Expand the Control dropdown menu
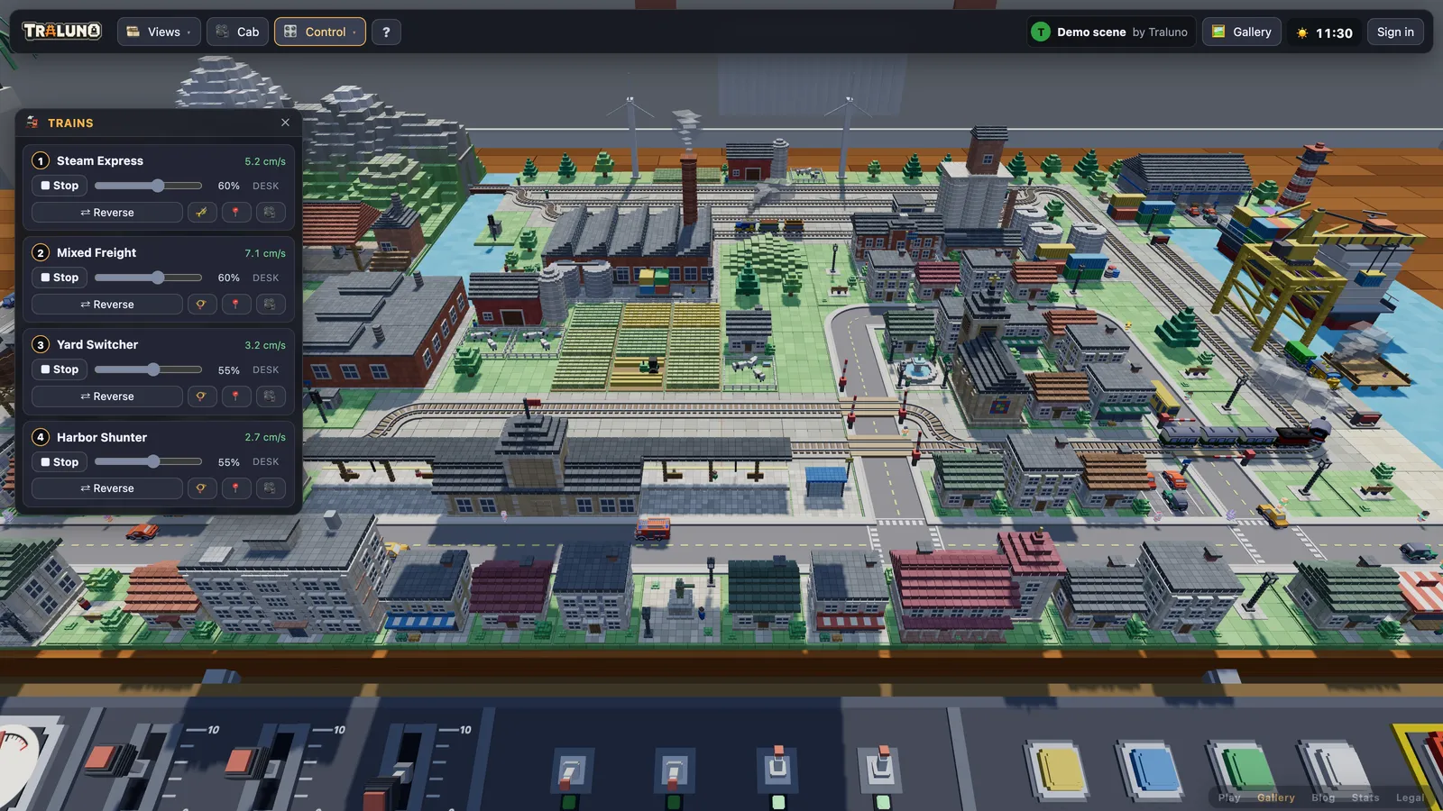 [320, 32]
